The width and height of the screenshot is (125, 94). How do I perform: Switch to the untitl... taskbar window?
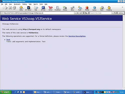point(77,92)
